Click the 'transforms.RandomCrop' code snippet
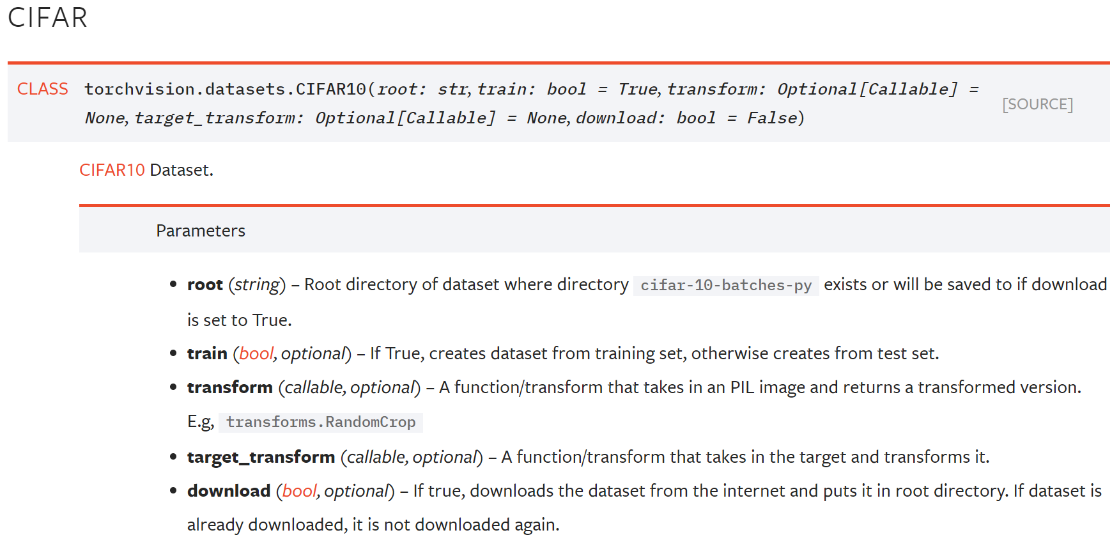This screenshot has height=551, width=1119. pyautogui.click(x=321, y=422)
